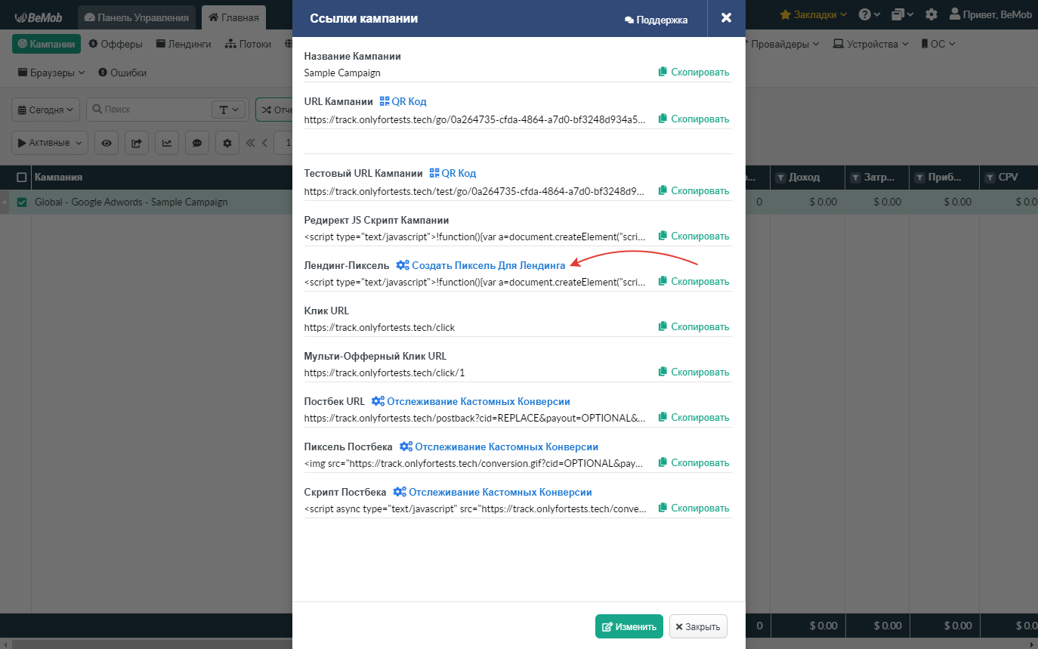This screenshot has height=649, width=1038.
Task: Filter the Доход column
Action: click(x=782, y=178)
